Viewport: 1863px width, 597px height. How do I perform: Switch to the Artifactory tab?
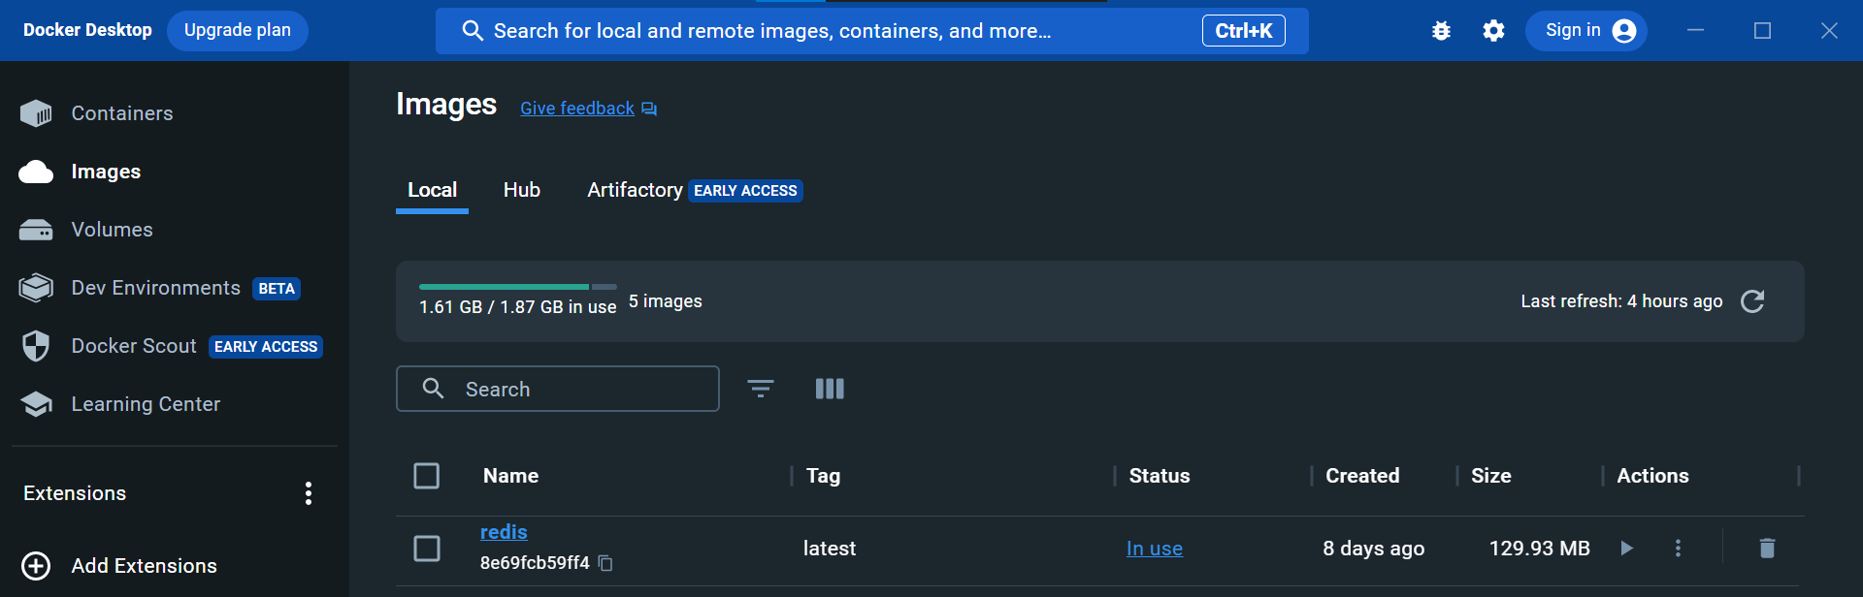(635, 190)
